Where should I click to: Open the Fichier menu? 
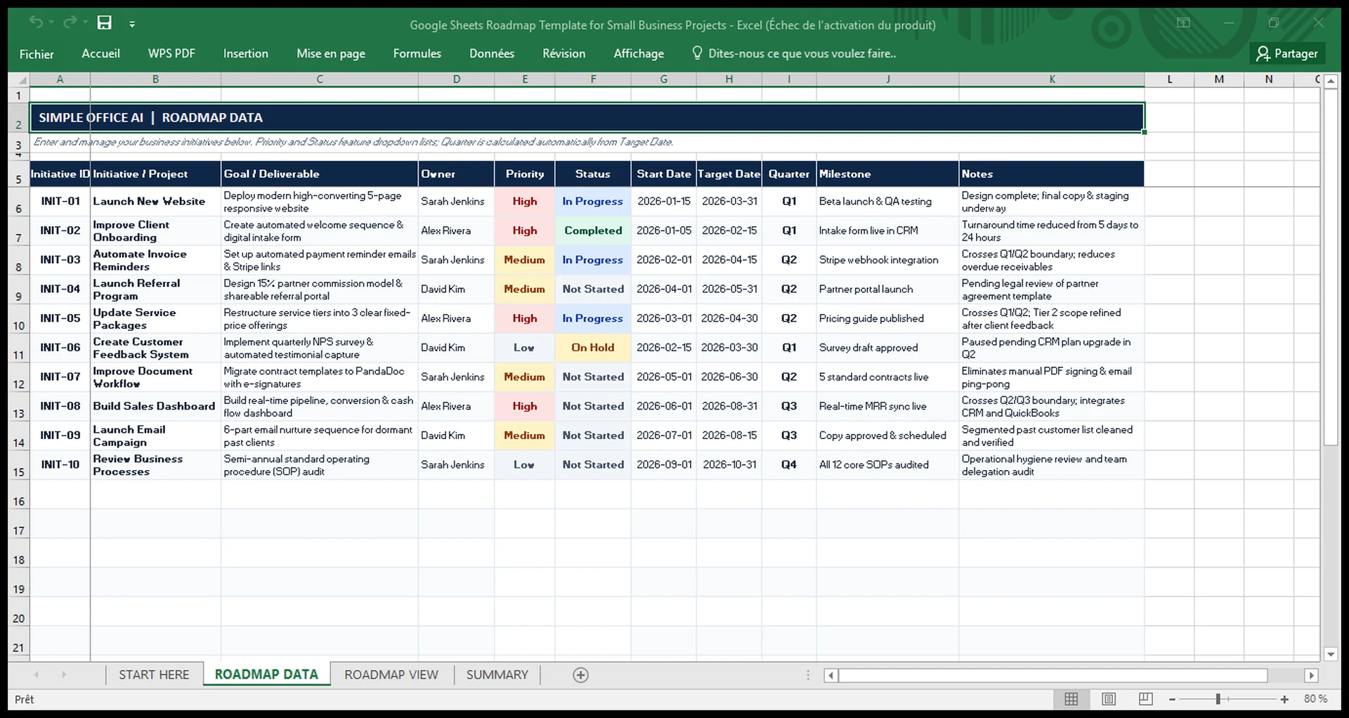pyautogui.click(x=37, y=54)
